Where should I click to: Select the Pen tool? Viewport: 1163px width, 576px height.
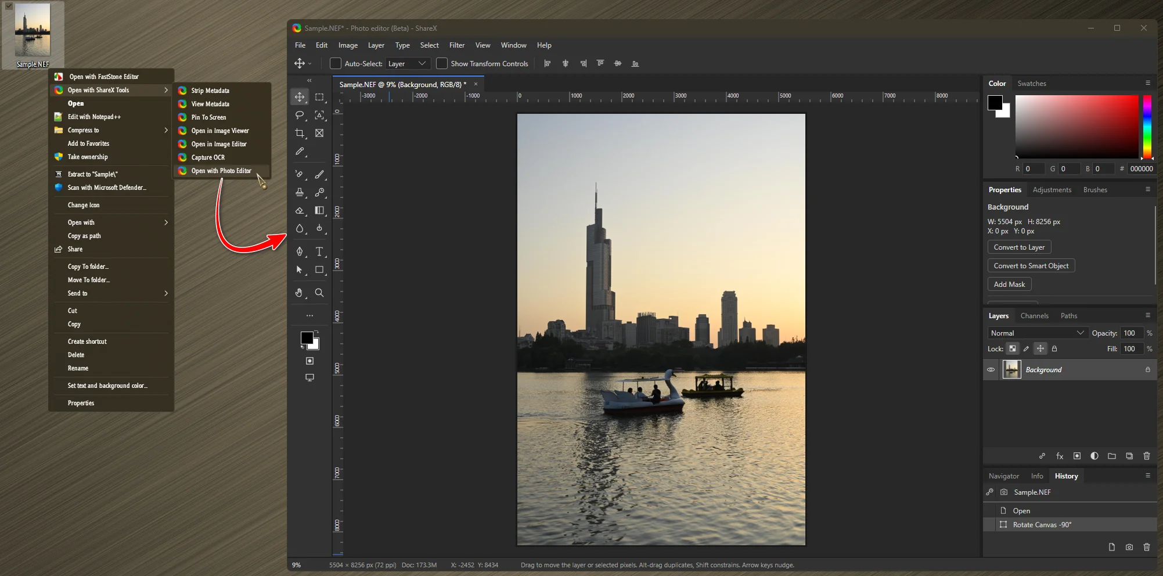[x=300, y=251]
